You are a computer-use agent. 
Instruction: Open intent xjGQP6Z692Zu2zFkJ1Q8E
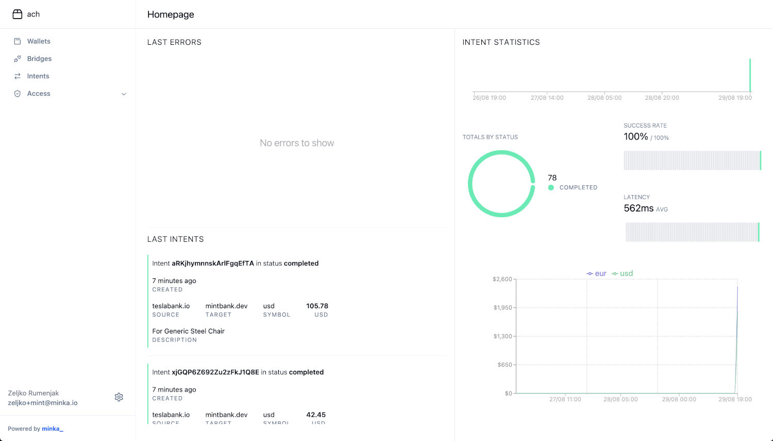215,372
